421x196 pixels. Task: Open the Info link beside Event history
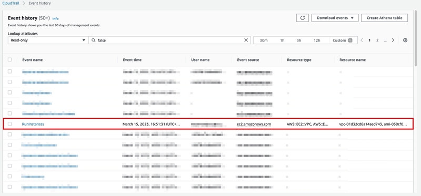pyautogui.click(x=55, y=18)
